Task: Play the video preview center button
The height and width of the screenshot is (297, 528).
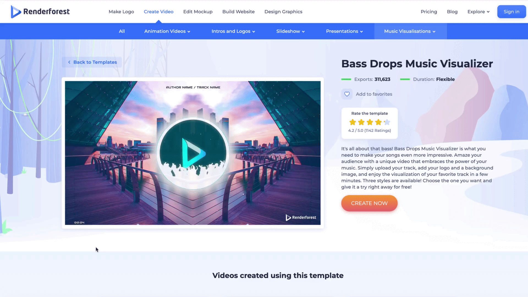Action: (193, 153)
